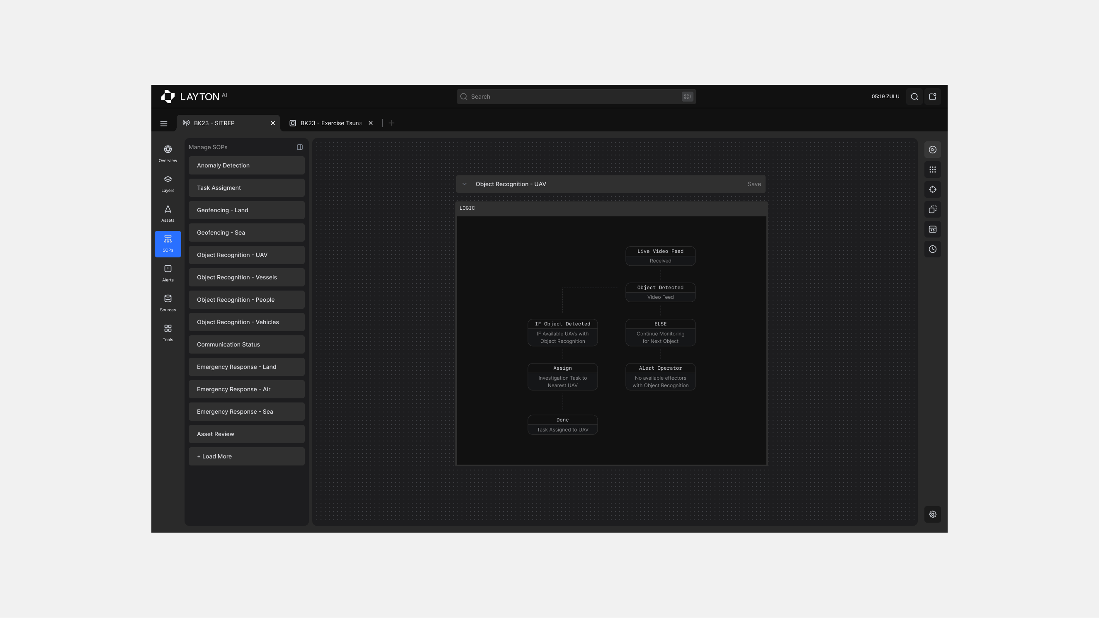
Task: Close the BK23 - SITREP tab
Action: [x=273, y=123]
